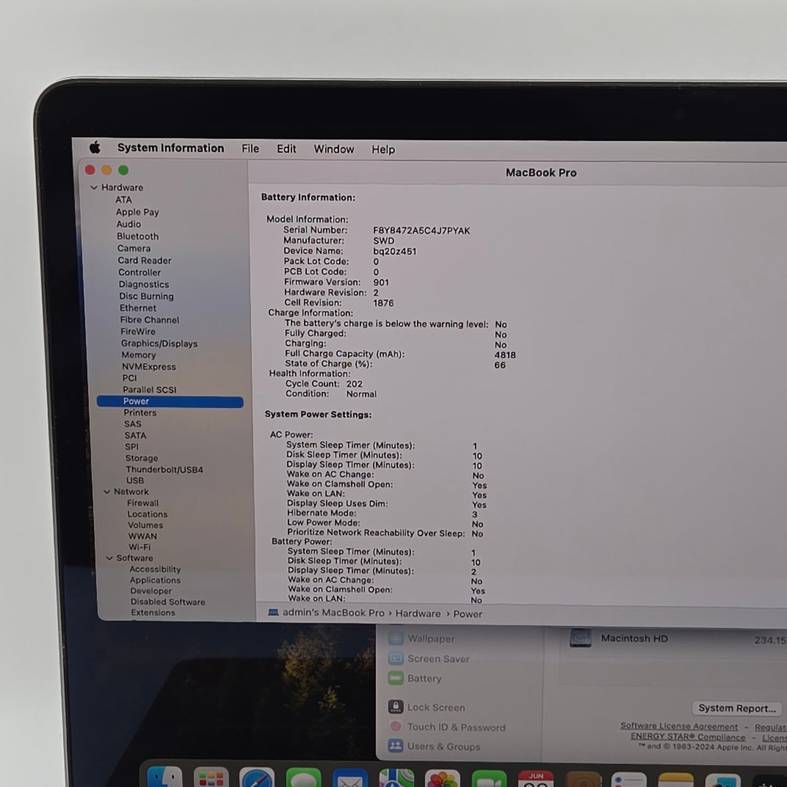Select Audio in the sidebar

[x=129, y=224]
